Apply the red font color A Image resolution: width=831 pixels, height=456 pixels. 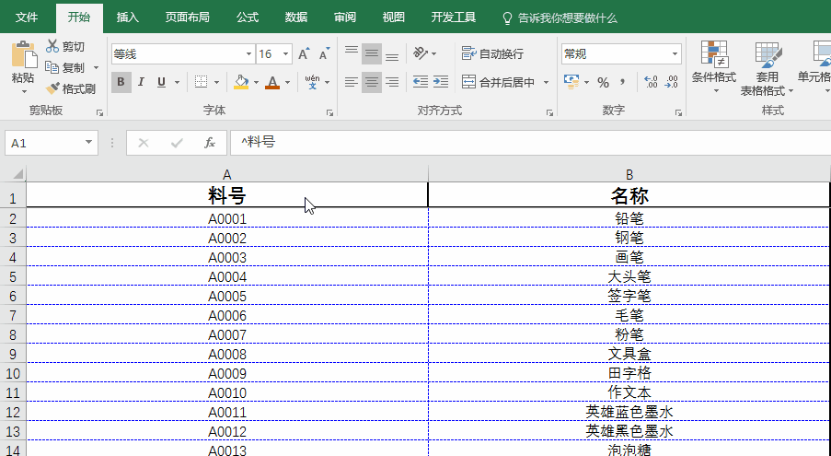pyautogui.click(x=272, y=82)
